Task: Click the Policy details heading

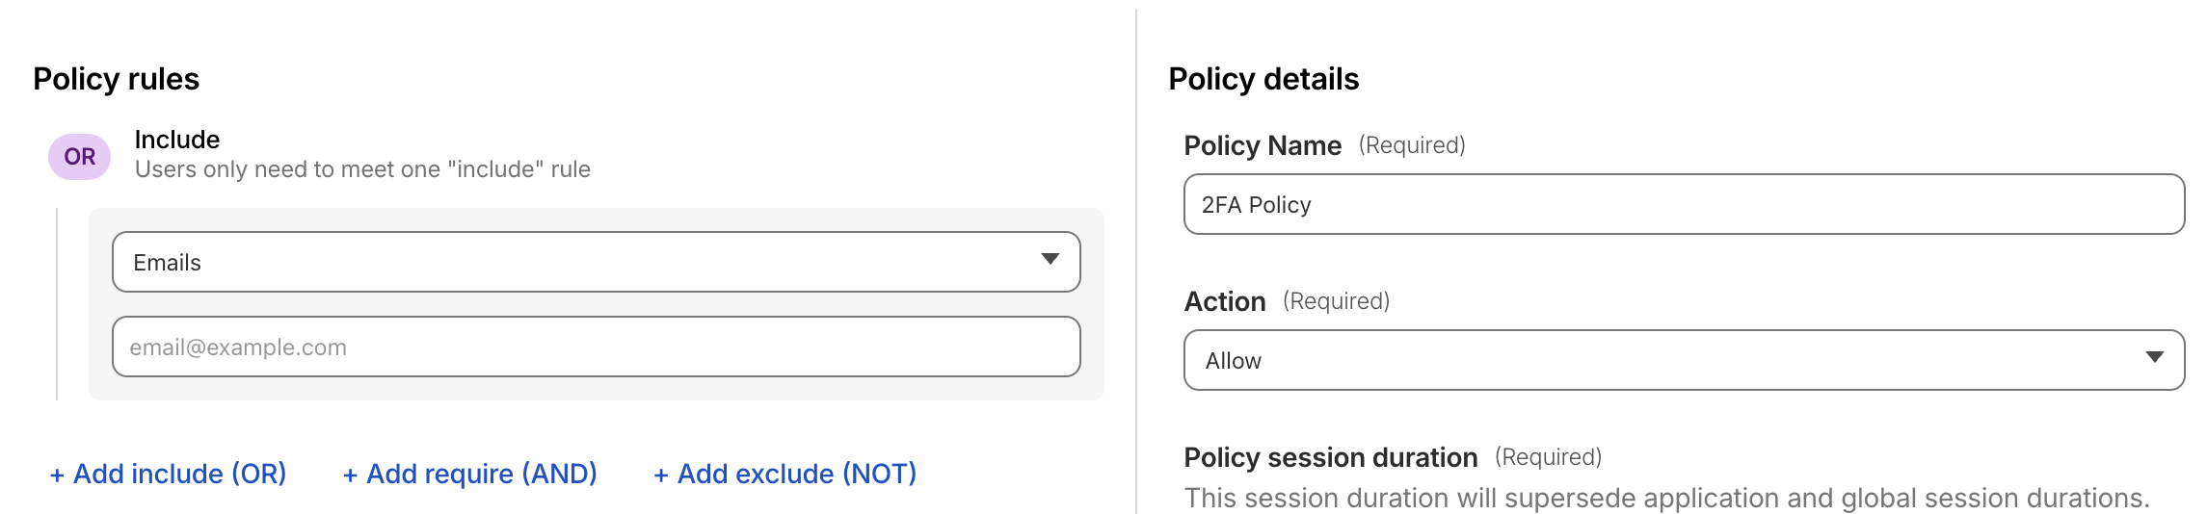Action: click(x=1263, y=79)
